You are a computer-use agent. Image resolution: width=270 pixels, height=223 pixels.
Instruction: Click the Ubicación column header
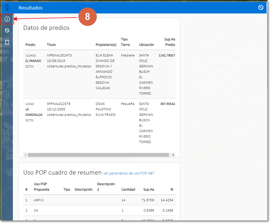[146, 45]
